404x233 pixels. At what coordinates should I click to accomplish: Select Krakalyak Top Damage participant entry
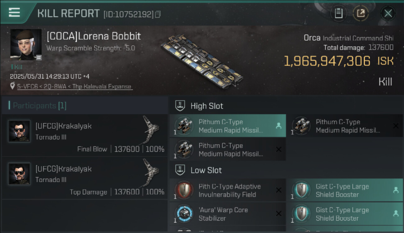pos(85,178)
